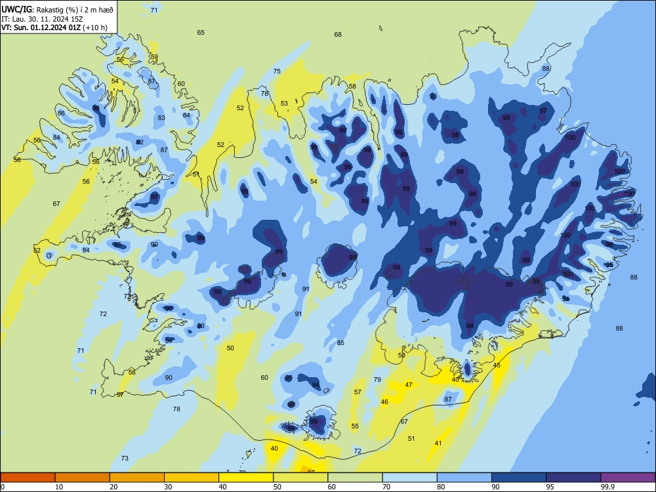Screen dimensions: 656x492
Task: Click the '58' humidity value on map
Action: click(352, 87)
